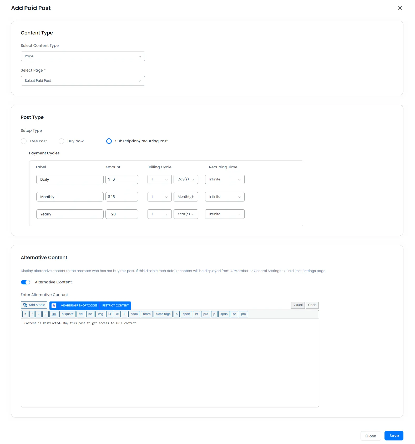Open the Yearly billing cycle number dropdown

159,214
